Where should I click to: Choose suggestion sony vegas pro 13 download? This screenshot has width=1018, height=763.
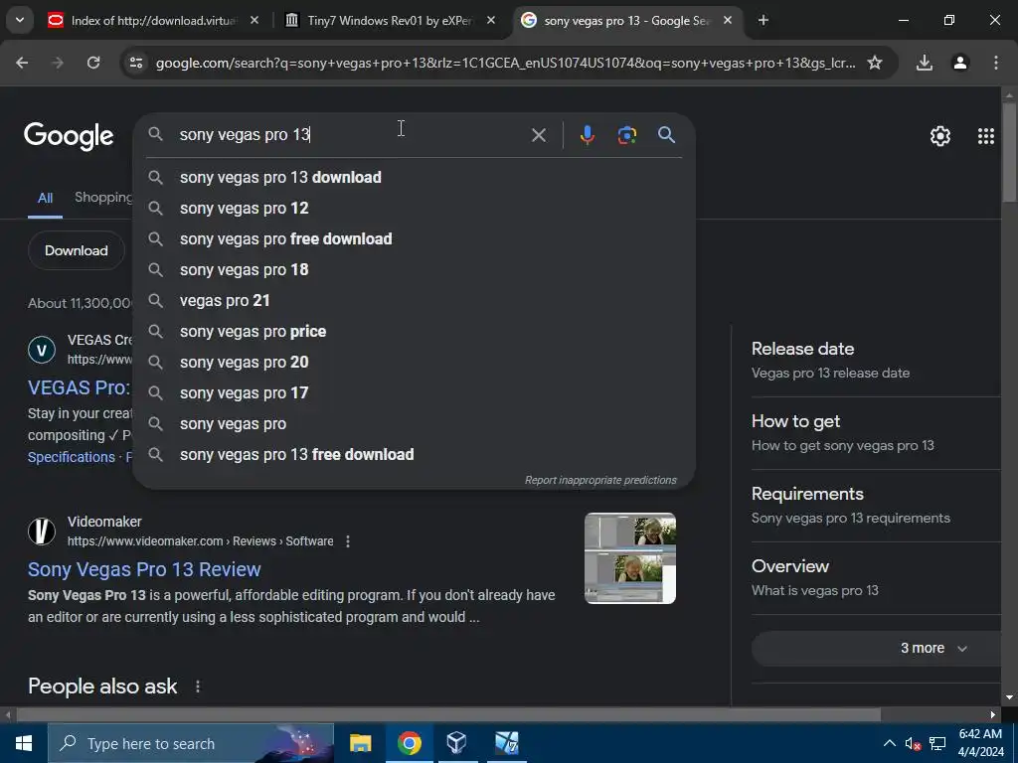point(415,177)
